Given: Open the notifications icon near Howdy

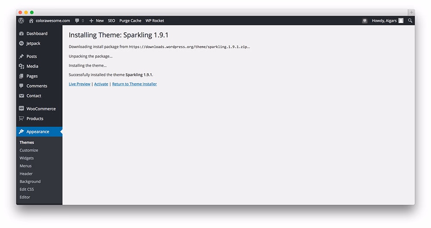Looking at the screenshot, I should [365, 21].
